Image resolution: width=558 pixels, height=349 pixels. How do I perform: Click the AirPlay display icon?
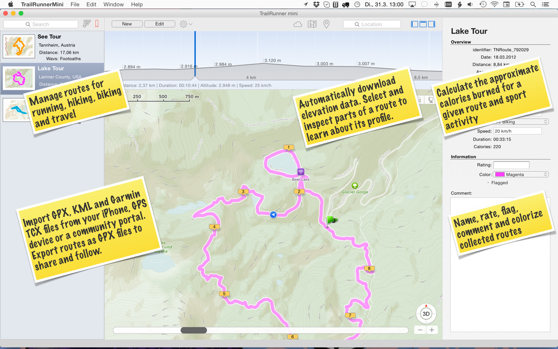412,4
